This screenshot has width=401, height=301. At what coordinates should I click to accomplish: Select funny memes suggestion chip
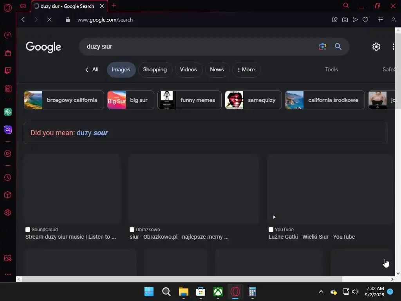(190, 100)
